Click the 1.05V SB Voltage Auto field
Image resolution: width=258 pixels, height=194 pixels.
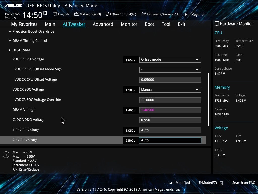(170, 130)
